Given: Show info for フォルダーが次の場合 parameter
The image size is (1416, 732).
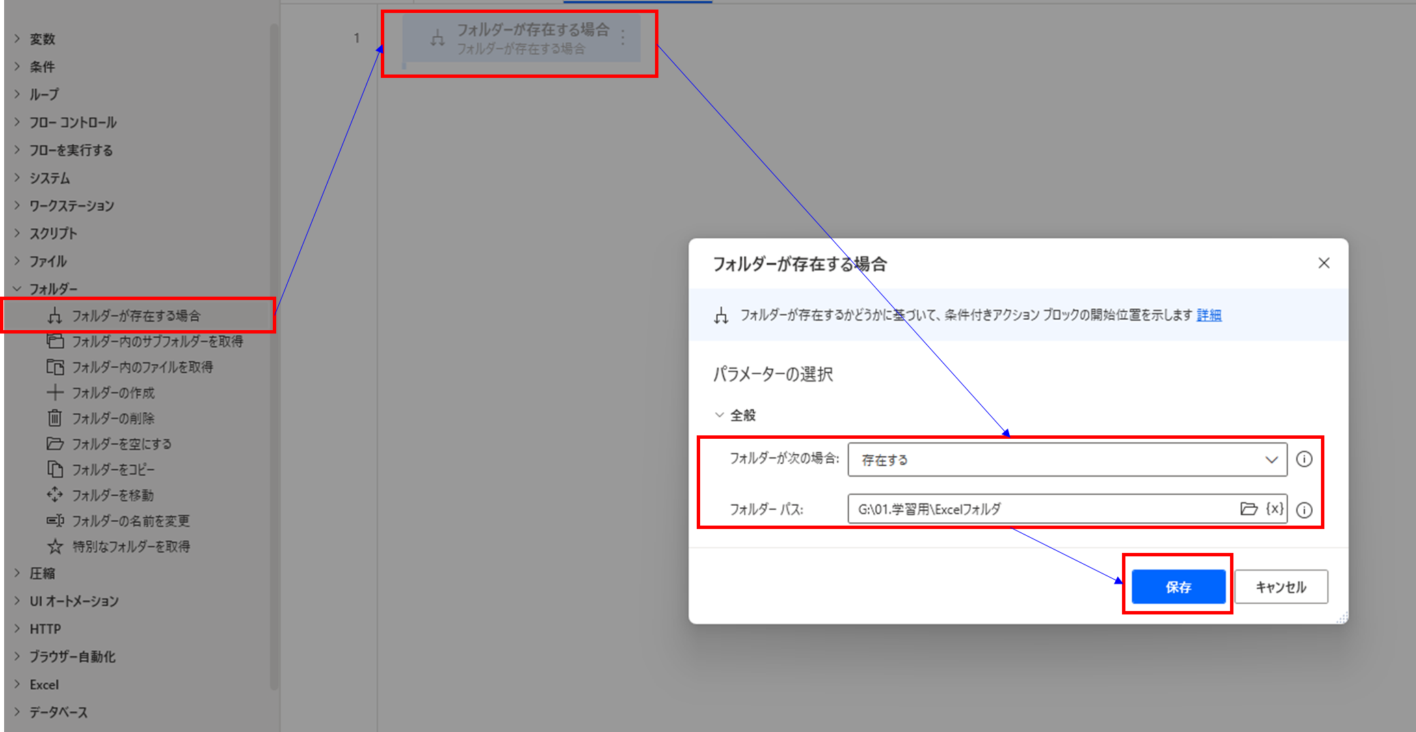Looking at the screenshot, I should click(1305, 459).
